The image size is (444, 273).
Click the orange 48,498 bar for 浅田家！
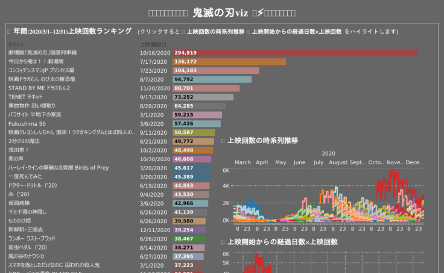coord(193,150)
